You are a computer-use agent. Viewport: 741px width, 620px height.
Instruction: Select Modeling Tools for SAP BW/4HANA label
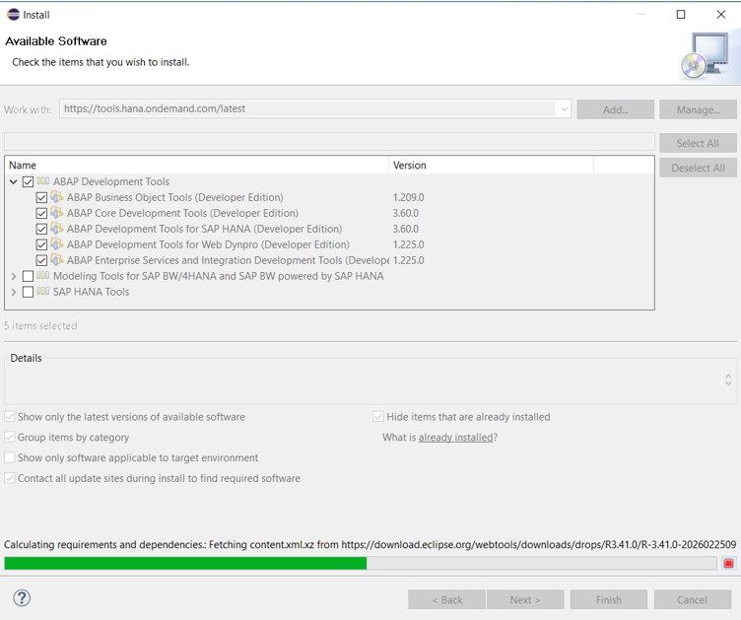(219, 276)
